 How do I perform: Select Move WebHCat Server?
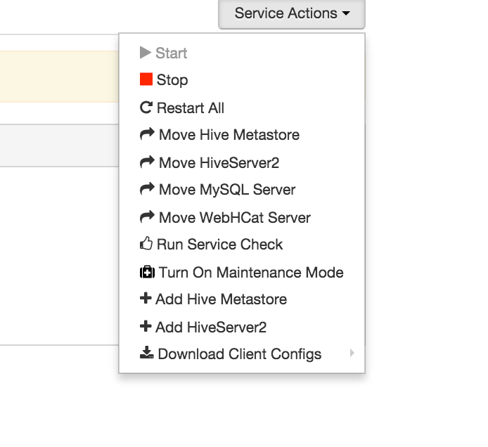tap(234, 217)
